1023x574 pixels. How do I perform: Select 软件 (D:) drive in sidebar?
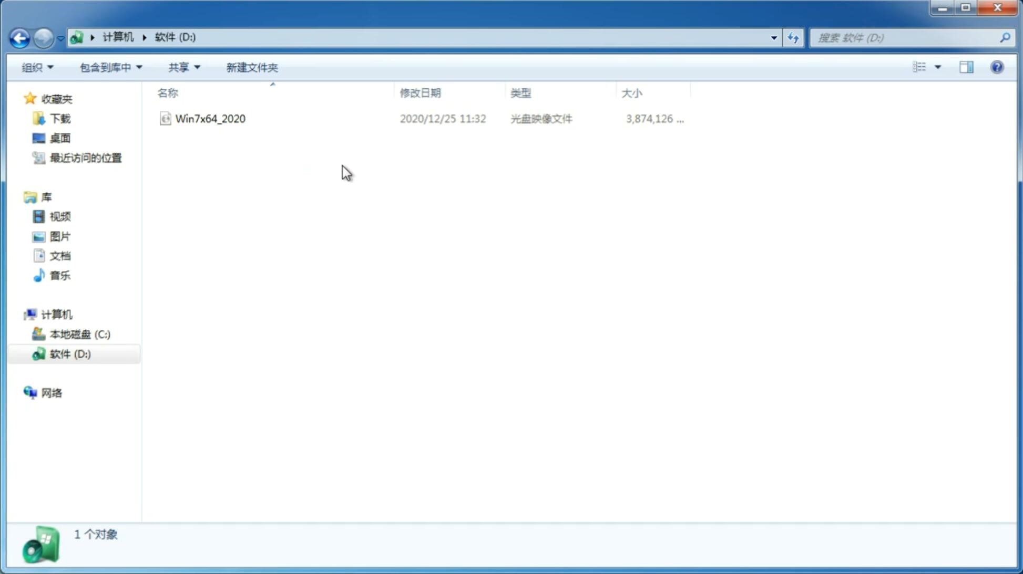coord(70,353)
